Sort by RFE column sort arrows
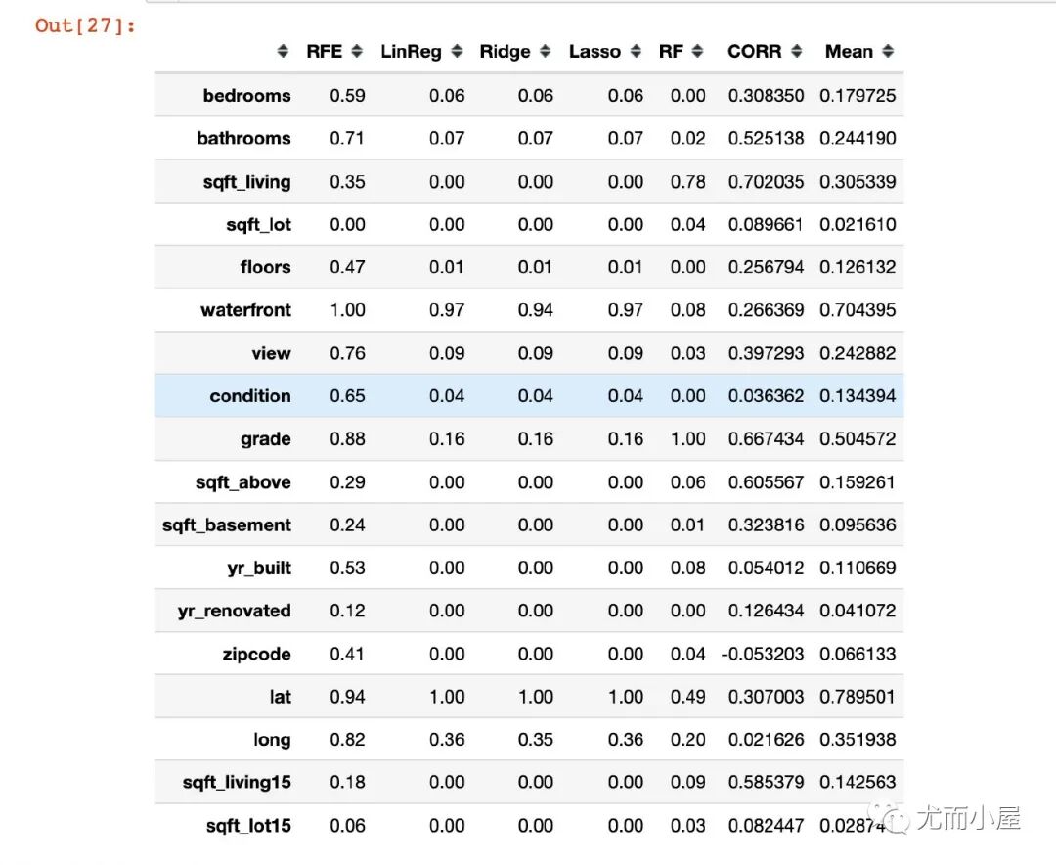The height and width of the screenshot is (865, 1056). (357, 51)
